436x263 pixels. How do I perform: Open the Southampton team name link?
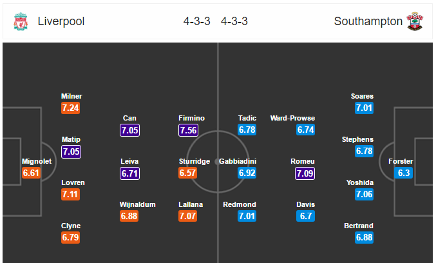pos(368,21)
